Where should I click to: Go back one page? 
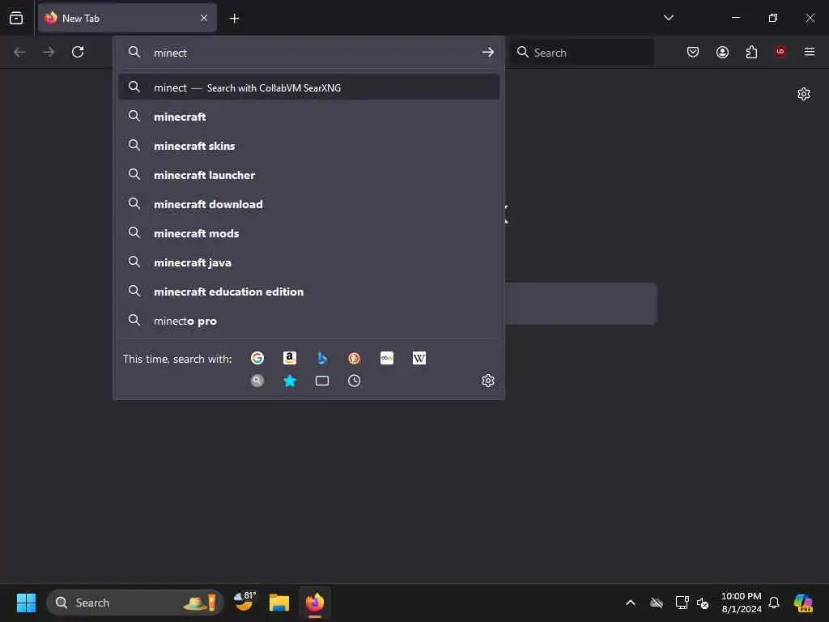pyautogui.click(x=19, y=52)
